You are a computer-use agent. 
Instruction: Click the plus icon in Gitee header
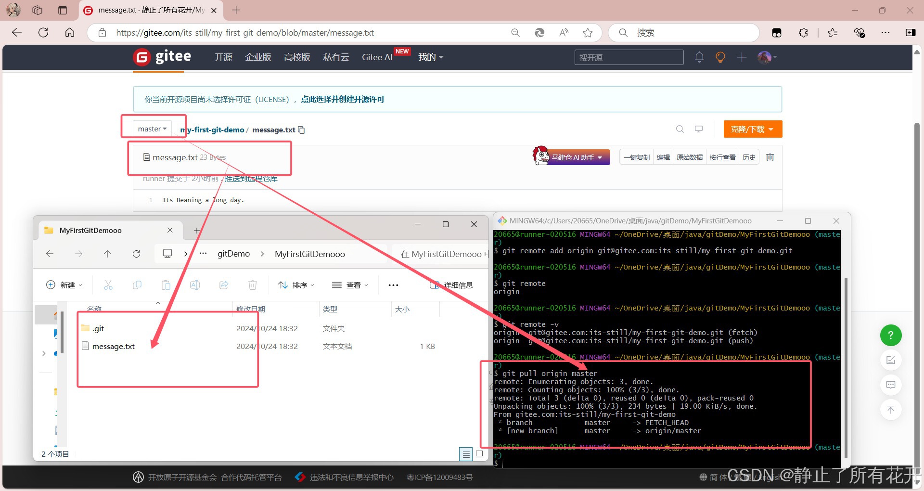pyautogui.click(x=742, y=57)
